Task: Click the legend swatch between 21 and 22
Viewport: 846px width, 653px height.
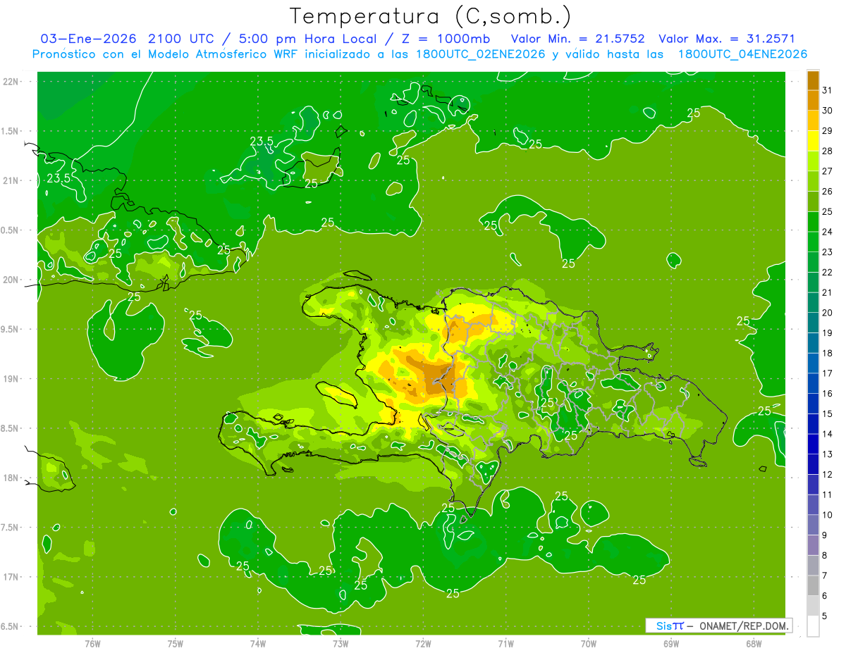Action: click(813, 282)
